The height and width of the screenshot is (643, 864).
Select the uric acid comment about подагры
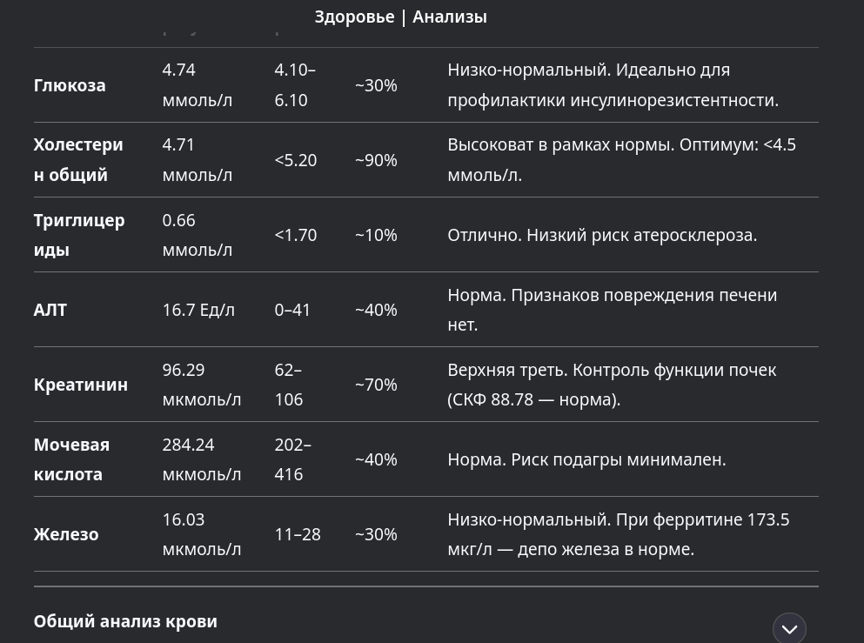point(586,459)
